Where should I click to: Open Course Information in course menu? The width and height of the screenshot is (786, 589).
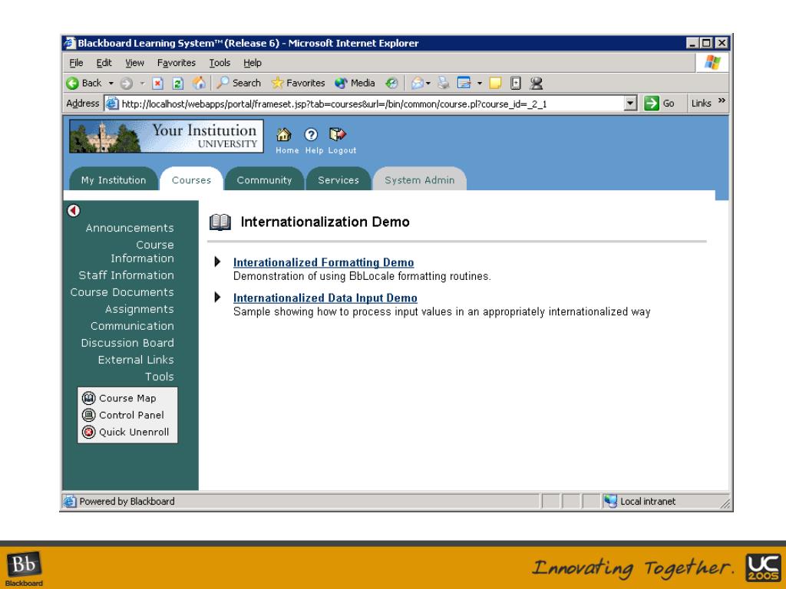point(142,252)
